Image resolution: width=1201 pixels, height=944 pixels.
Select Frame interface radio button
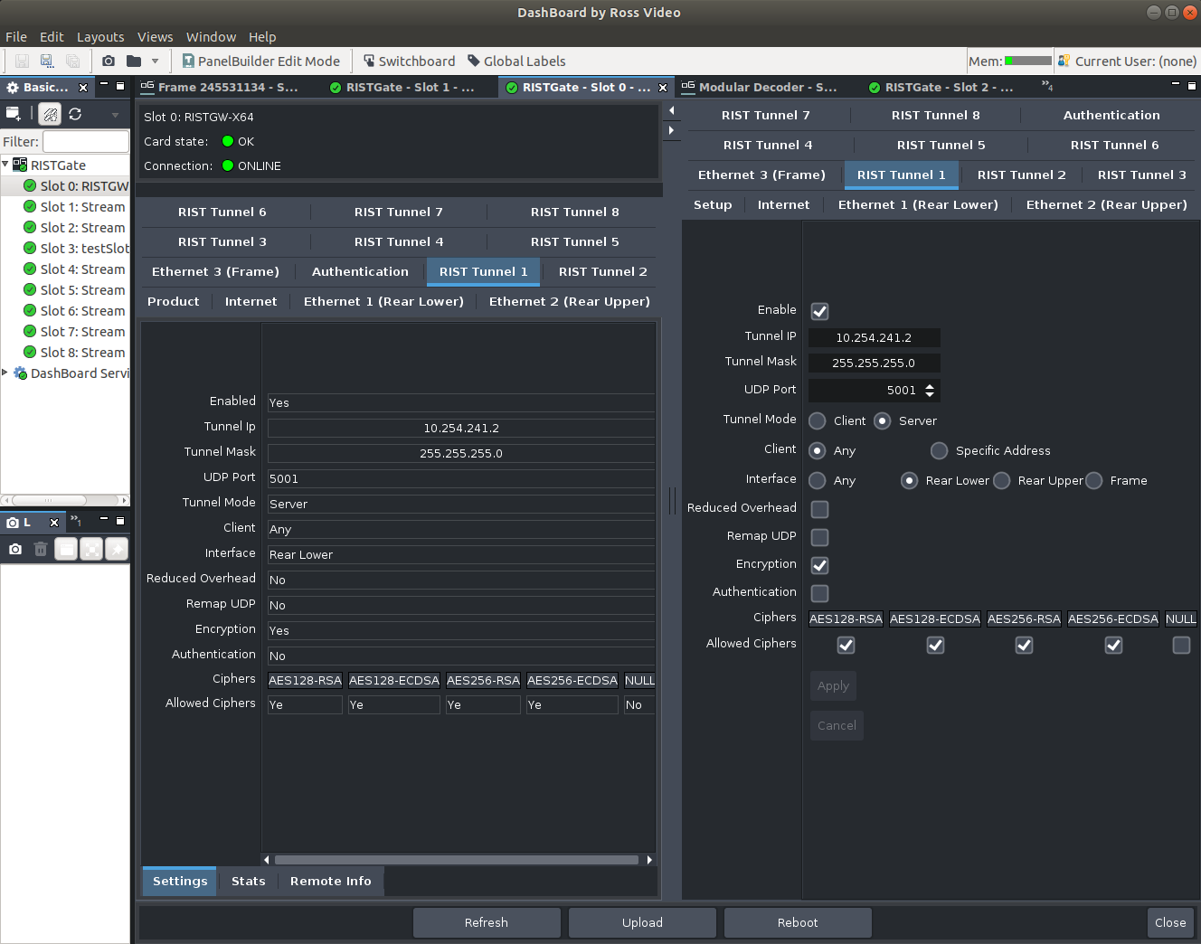(1094, 480)
